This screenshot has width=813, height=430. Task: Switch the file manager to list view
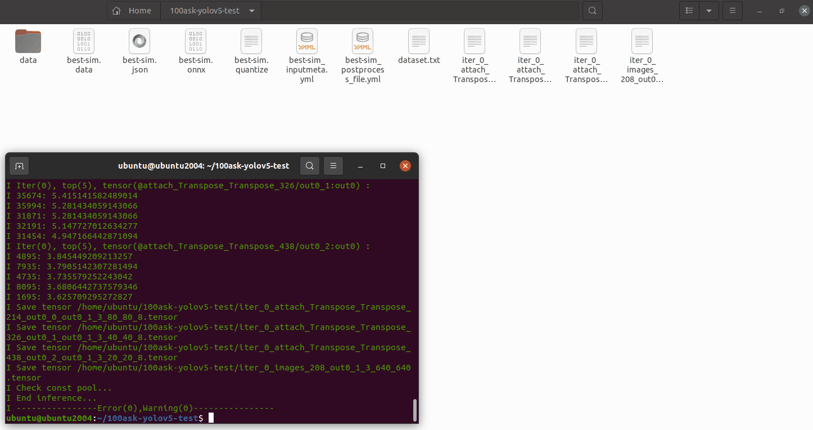(x=689, y=10)
